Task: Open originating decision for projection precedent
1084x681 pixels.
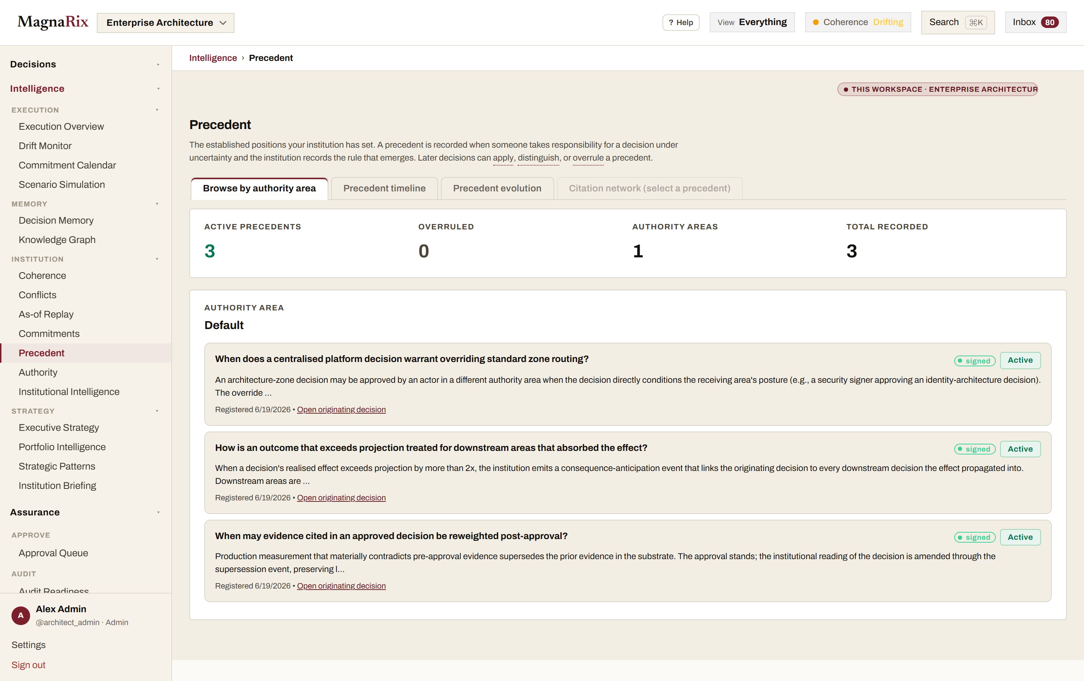Action: point(341,497)
